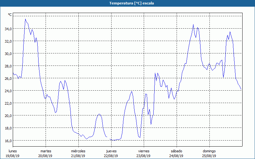Click the date 22/08/19

point(111,156)
